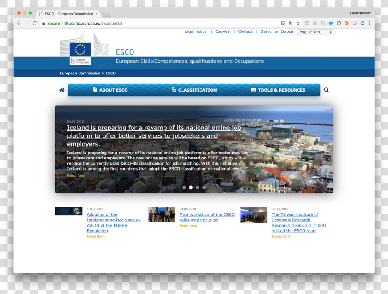Screen dimensions: 388x294
Task: Open the Legal notice link
Action: (195, 31)
